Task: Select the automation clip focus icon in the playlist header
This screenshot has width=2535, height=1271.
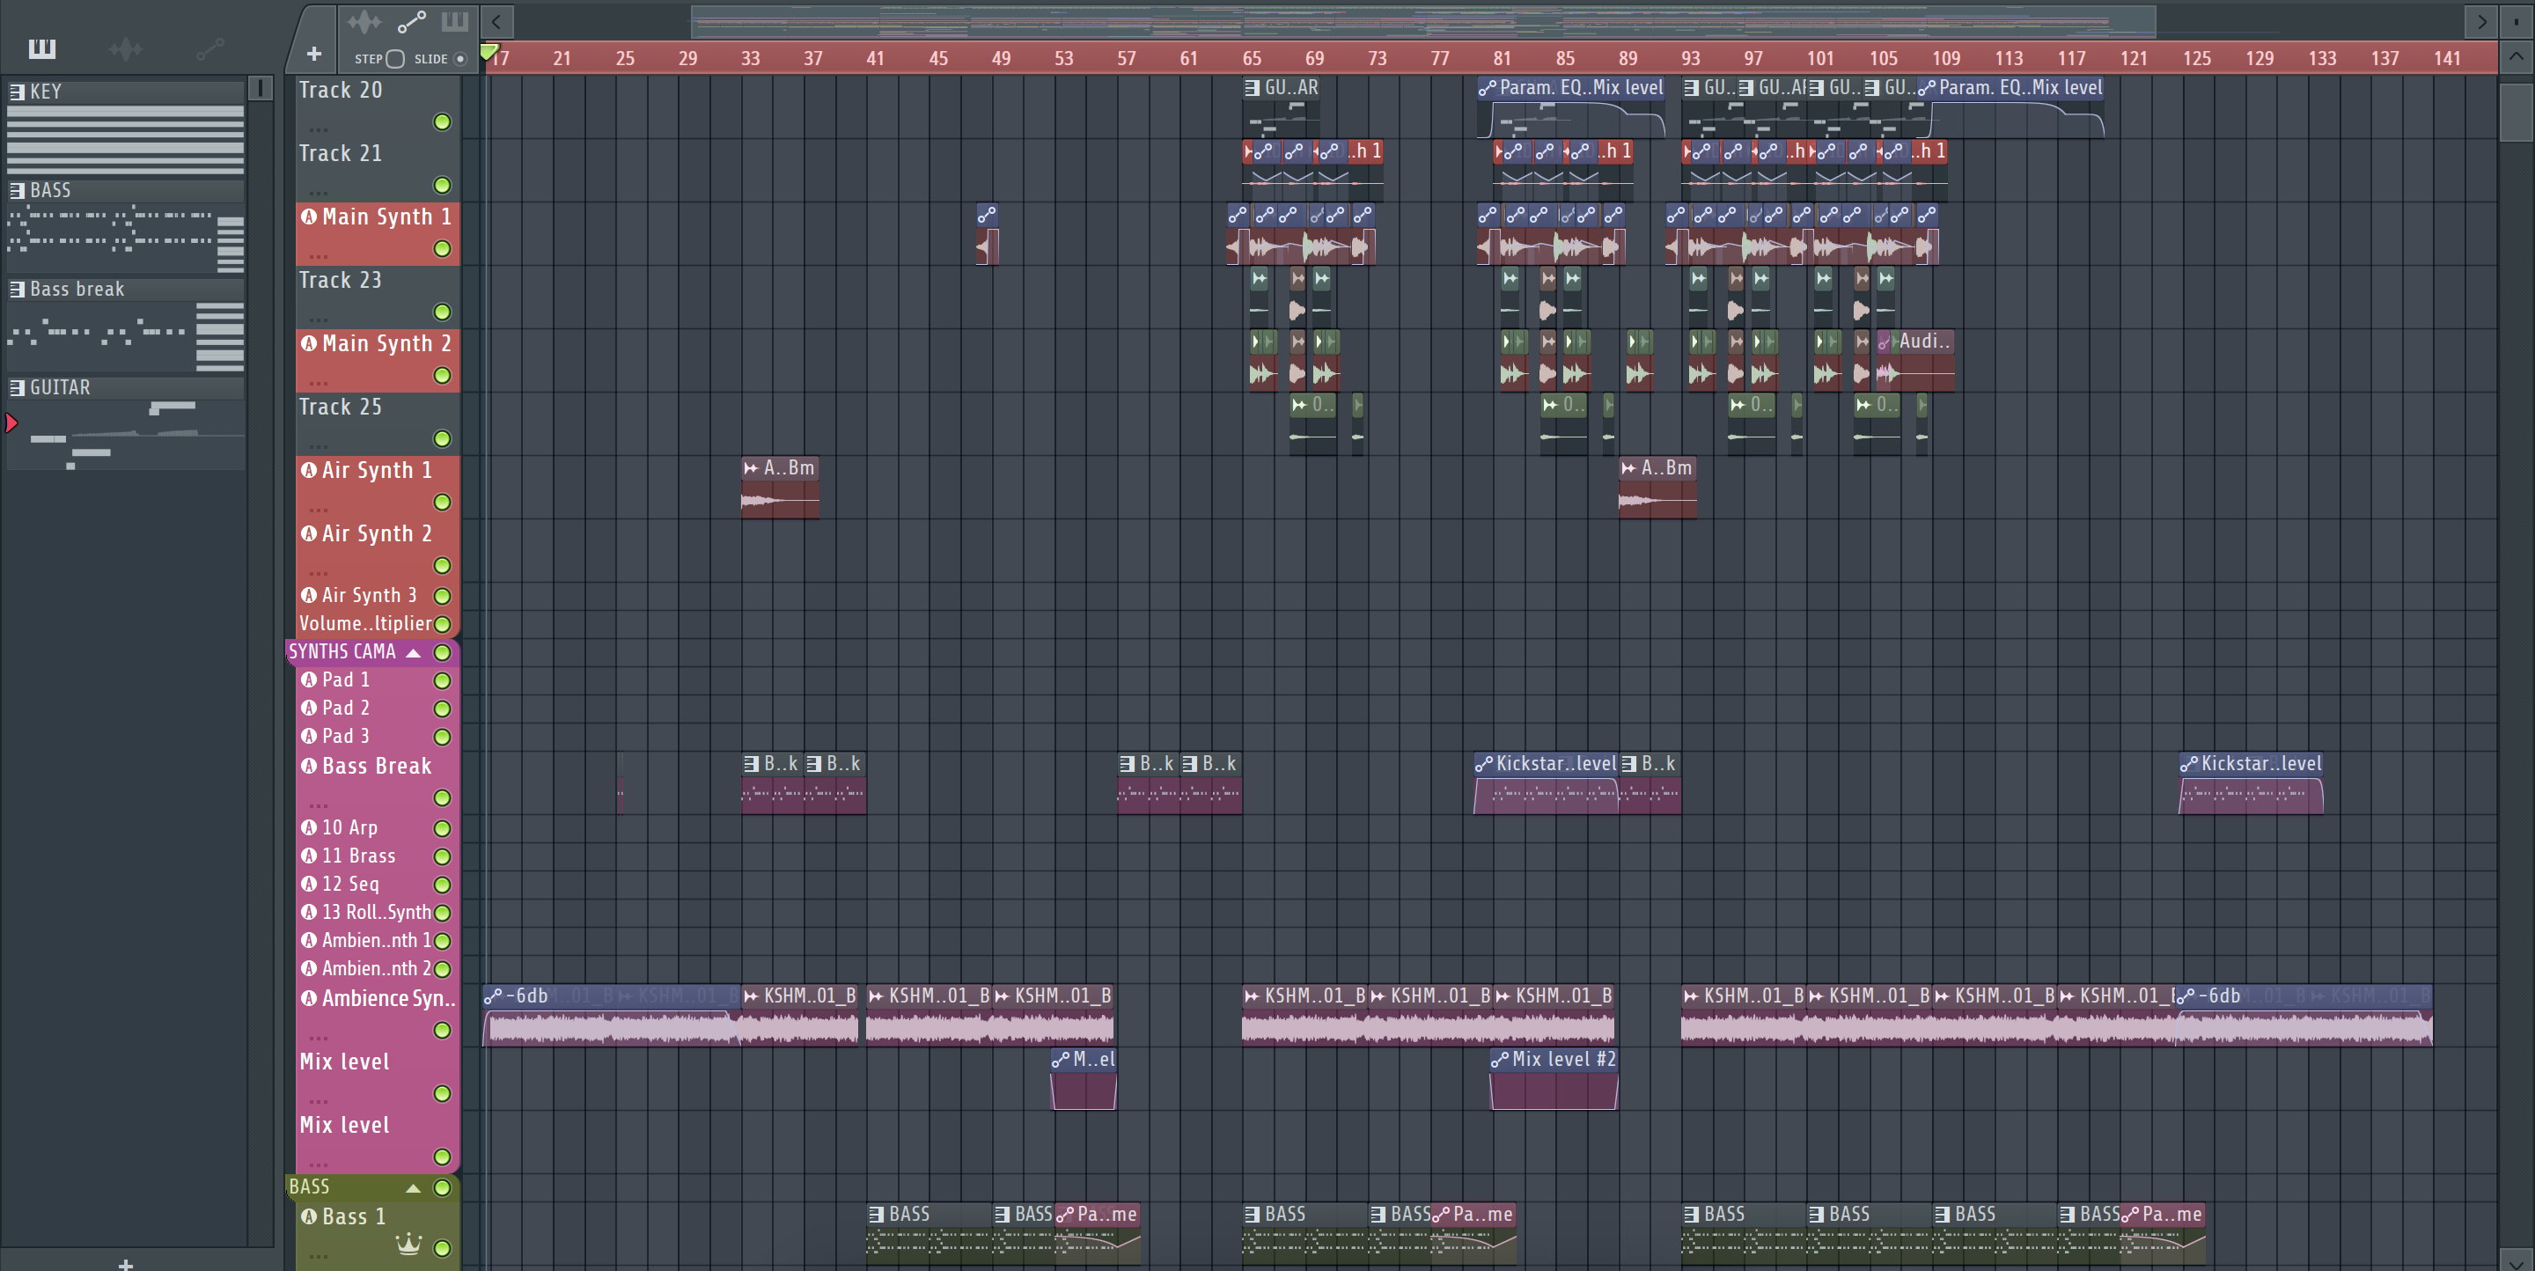Action: 411,22
